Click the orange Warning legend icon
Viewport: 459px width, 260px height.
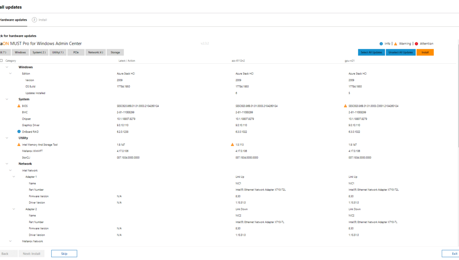point(396,44)
